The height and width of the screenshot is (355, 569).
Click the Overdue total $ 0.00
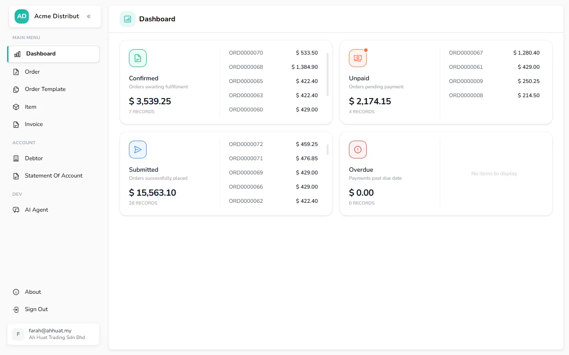tap(361, 193)
